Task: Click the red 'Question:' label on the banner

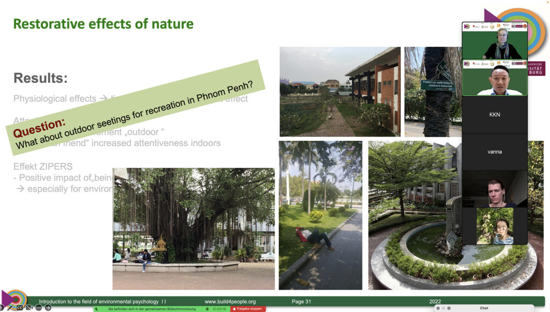Action: (x=39, y=128)
